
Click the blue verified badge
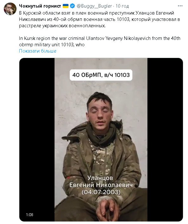[x=73, y=6]
